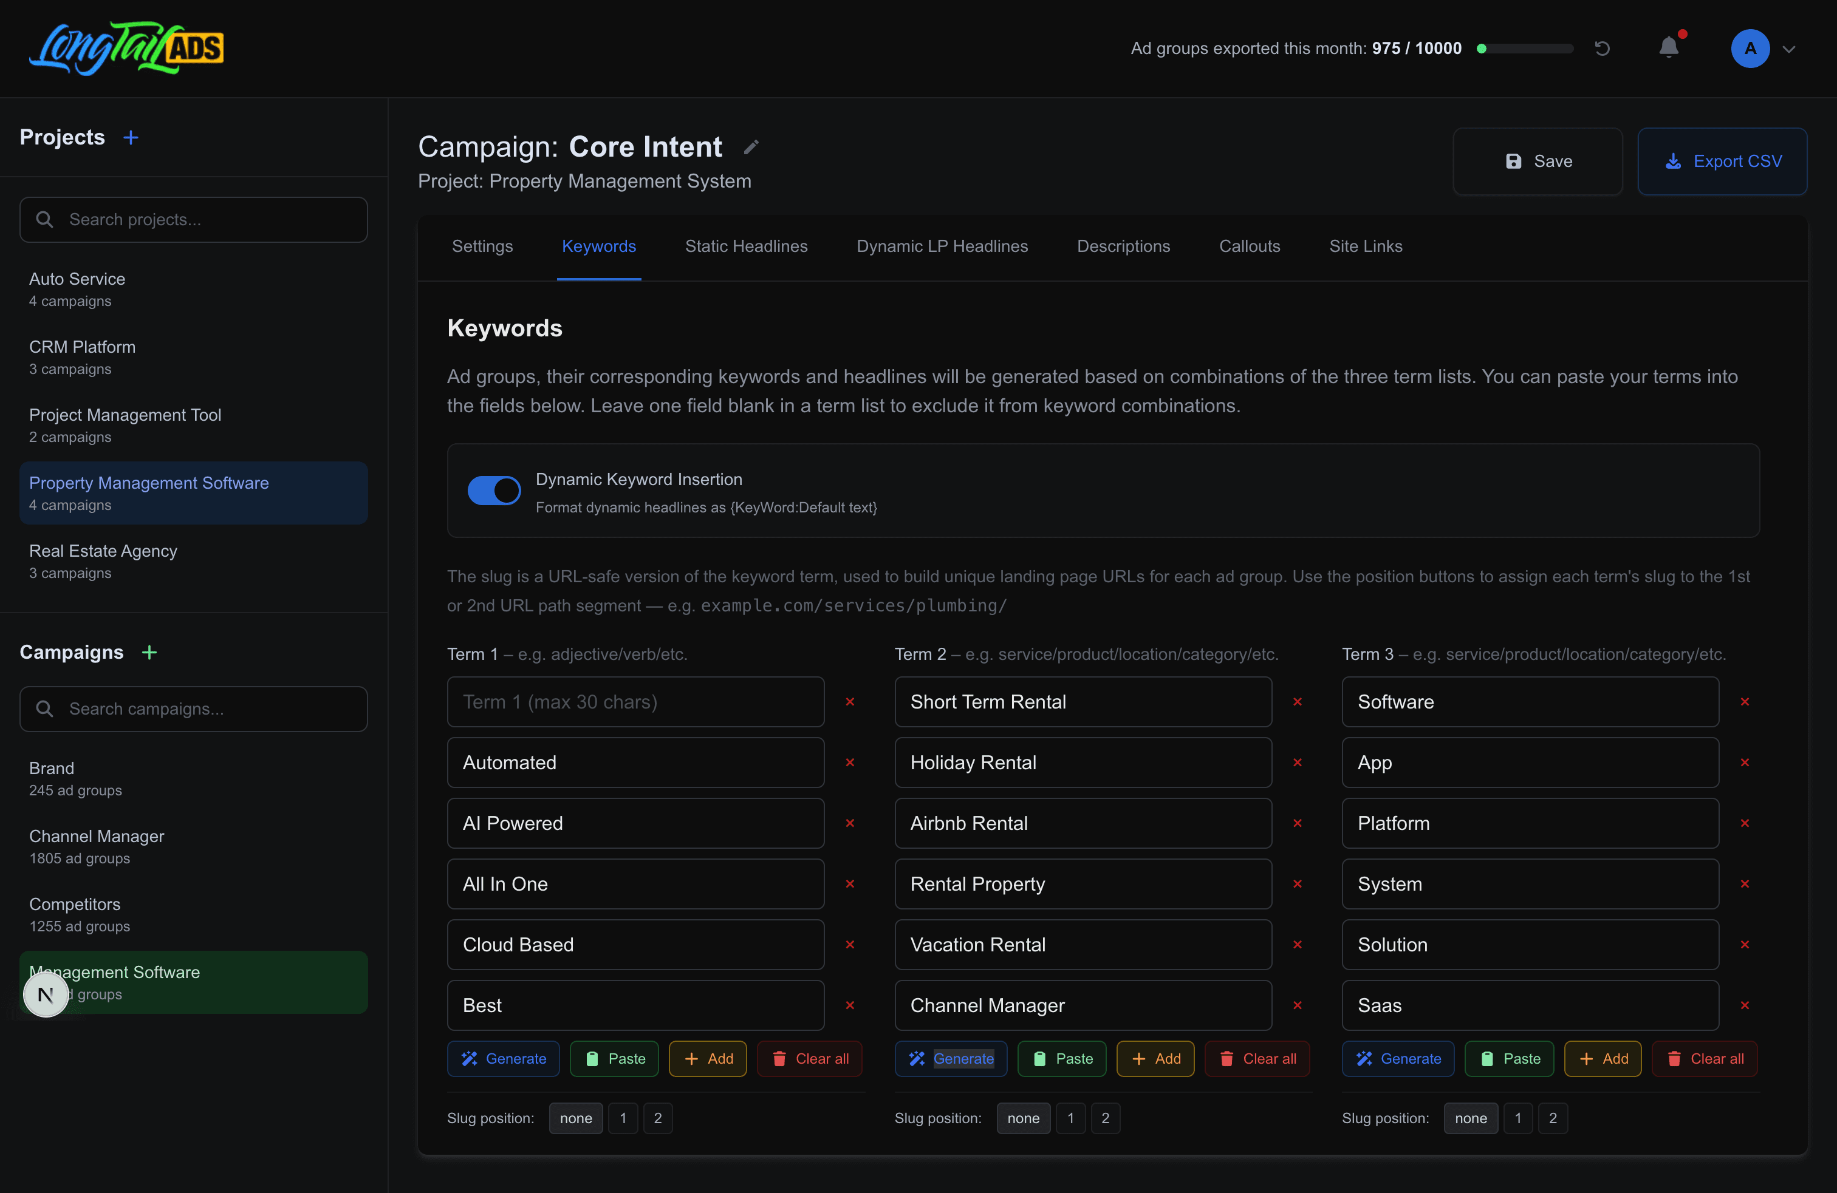The image size is (1837, 1193).
Task: Save the campaign
Action: [1538, 161]
